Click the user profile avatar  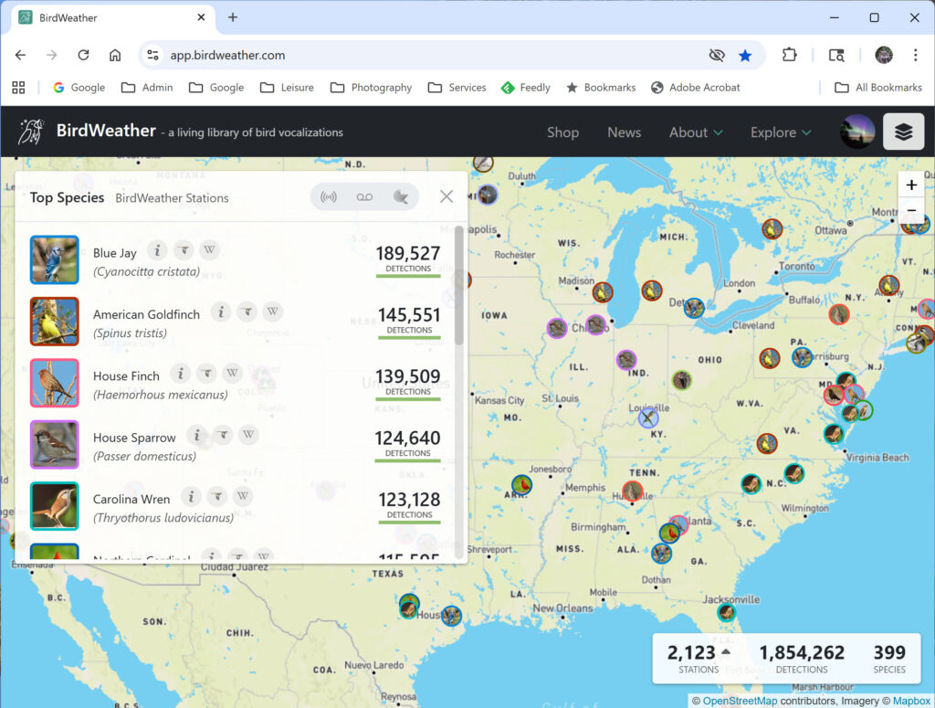click(857, 132)
